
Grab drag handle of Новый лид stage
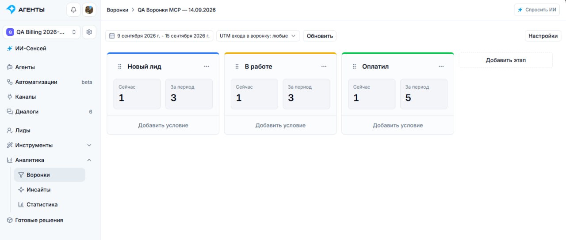click(x=119, y=67)
